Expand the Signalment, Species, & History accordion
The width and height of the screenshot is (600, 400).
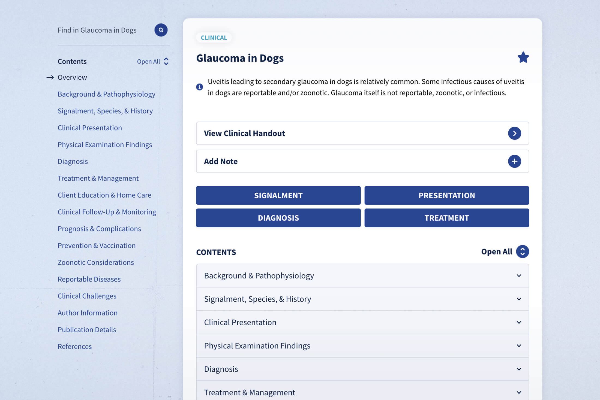coord(519,299)
